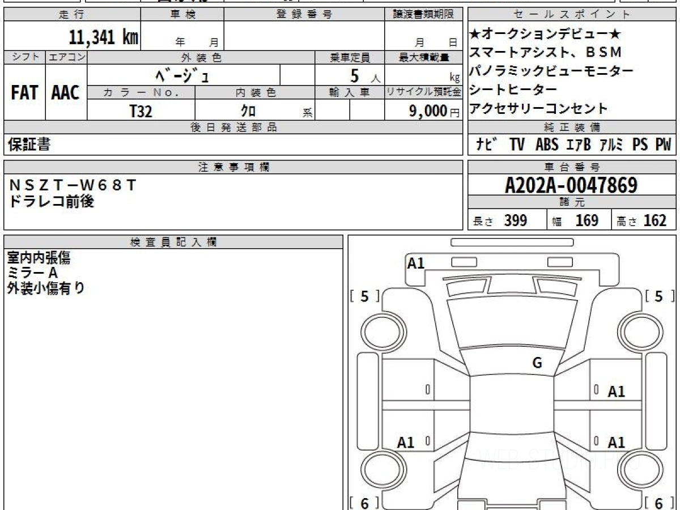Select the AAC air conditioner cell
The image size is (680, 510).
66,93
